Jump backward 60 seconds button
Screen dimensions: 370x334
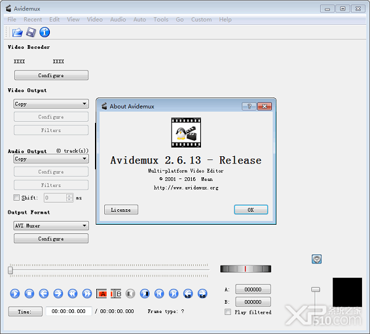point(188,294)
